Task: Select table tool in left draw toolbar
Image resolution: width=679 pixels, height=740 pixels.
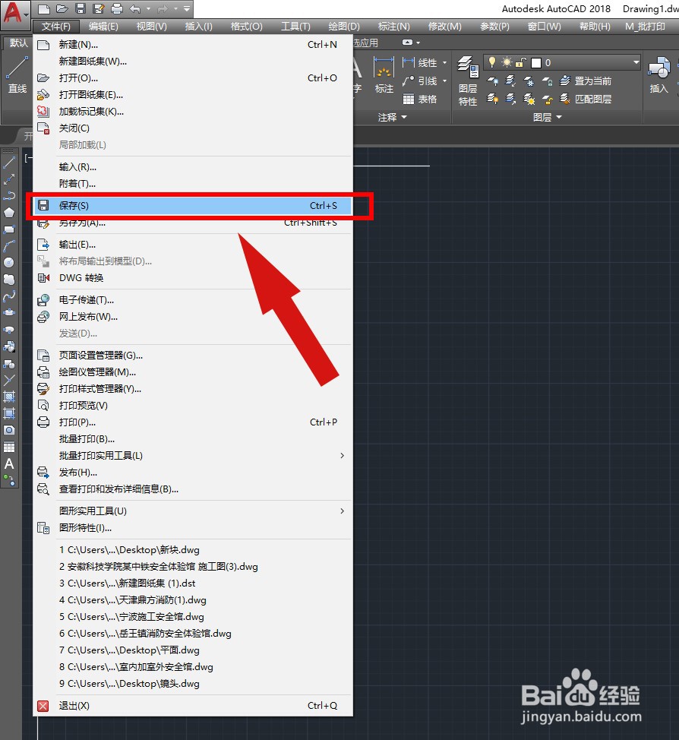Action: tap(9, 447)
